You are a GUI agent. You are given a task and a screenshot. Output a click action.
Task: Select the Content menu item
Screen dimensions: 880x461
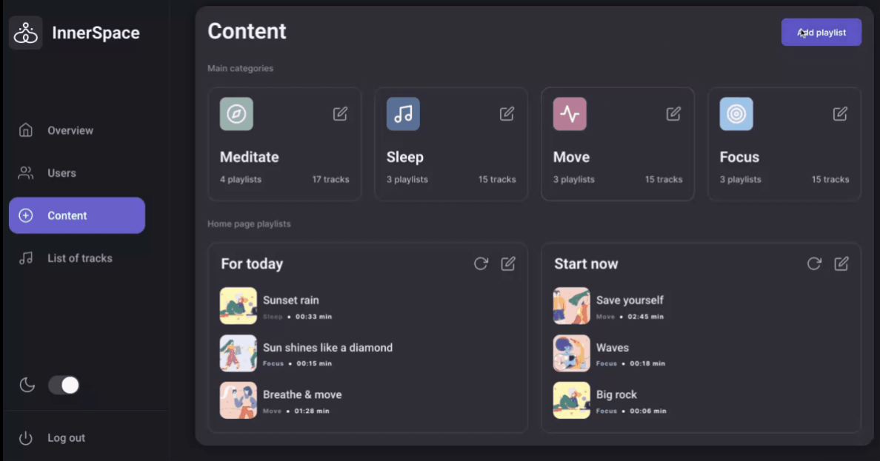77,215
